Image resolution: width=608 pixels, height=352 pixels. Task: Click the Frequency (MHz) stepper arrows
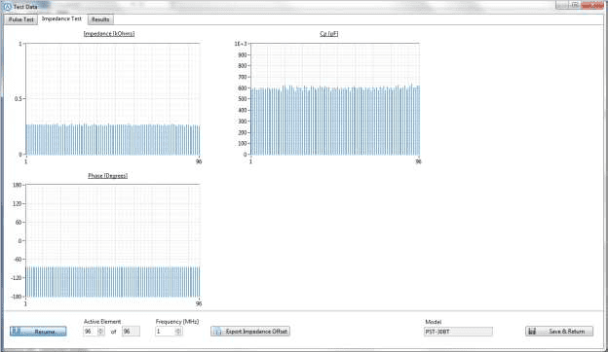pyautogui.click(x=178, y=332)
